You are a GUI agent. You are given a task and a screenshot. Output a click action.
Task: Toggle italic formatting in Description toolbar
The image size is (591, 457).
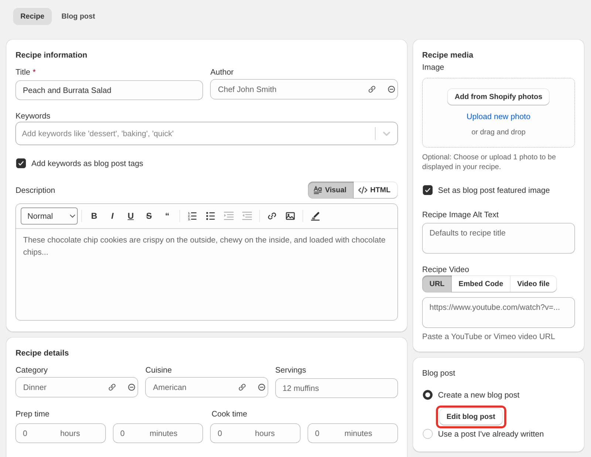click(x=112, y=216)
